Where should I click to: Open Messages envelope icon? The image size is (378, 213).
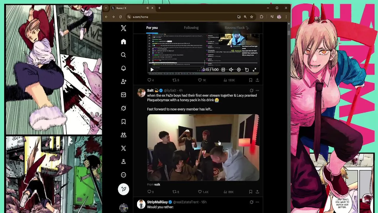coord(123,95)
